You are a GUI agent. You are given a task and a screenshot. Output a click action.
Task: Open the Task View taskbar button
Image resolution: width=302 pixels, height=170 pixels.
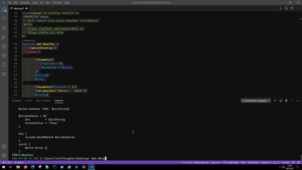click(10, 167)
